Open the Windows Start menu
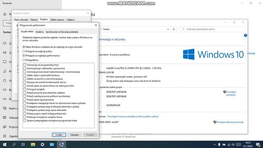This screenshot has height=148, width=263. 5,144
